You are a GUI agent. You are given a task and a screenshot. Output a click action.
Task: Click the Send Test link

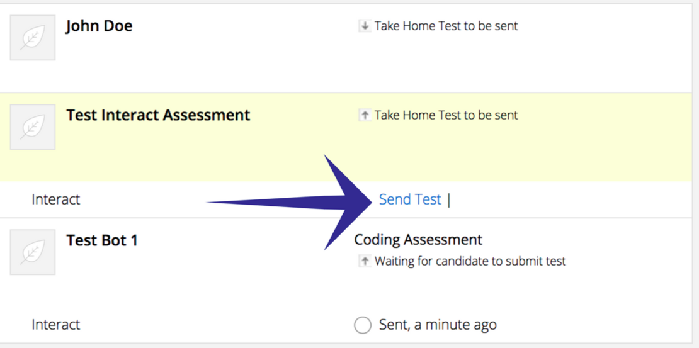point(410,199)
